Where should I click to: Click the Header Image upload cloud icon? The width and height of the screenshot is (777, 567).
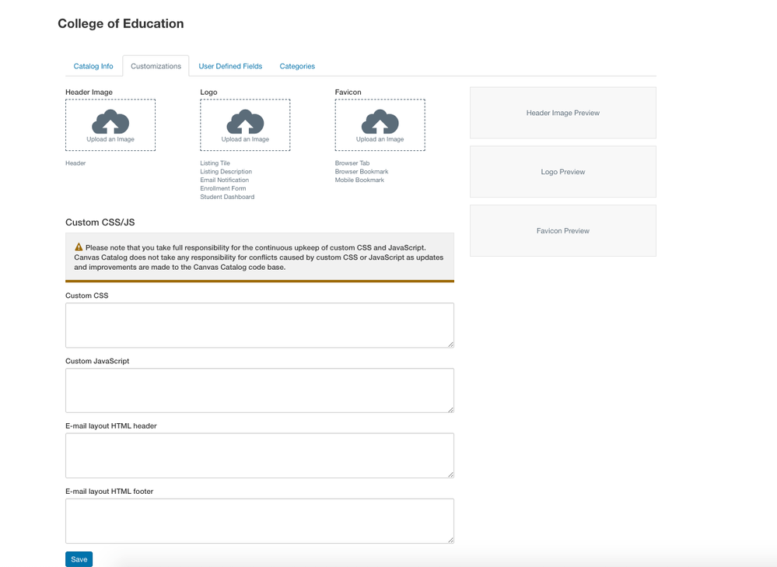coord(110,122)
